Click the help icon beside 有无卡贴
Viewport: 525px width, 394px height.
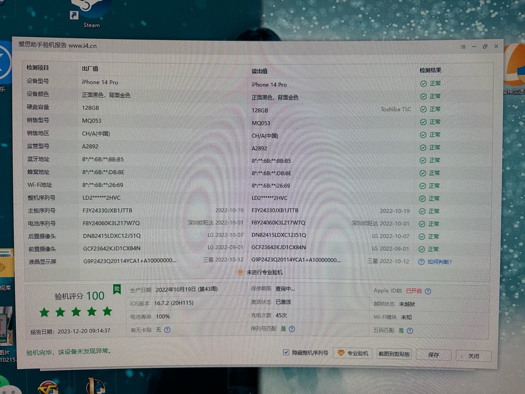click(167, 330)
